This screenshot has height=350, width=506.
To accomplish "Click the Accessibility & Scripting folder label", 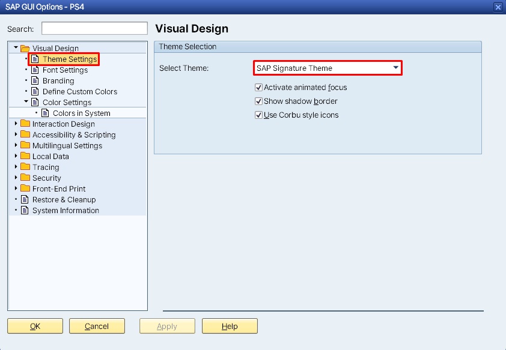I will click(x=74, y=134).
